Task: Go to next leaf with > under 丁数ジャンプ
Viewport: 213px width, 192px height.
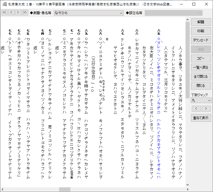Action: [206, 109]
